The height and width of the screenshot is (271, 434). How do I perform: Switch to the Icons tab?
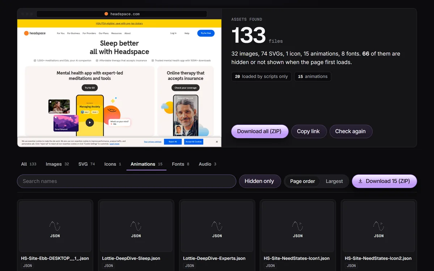tap(112, 164)
